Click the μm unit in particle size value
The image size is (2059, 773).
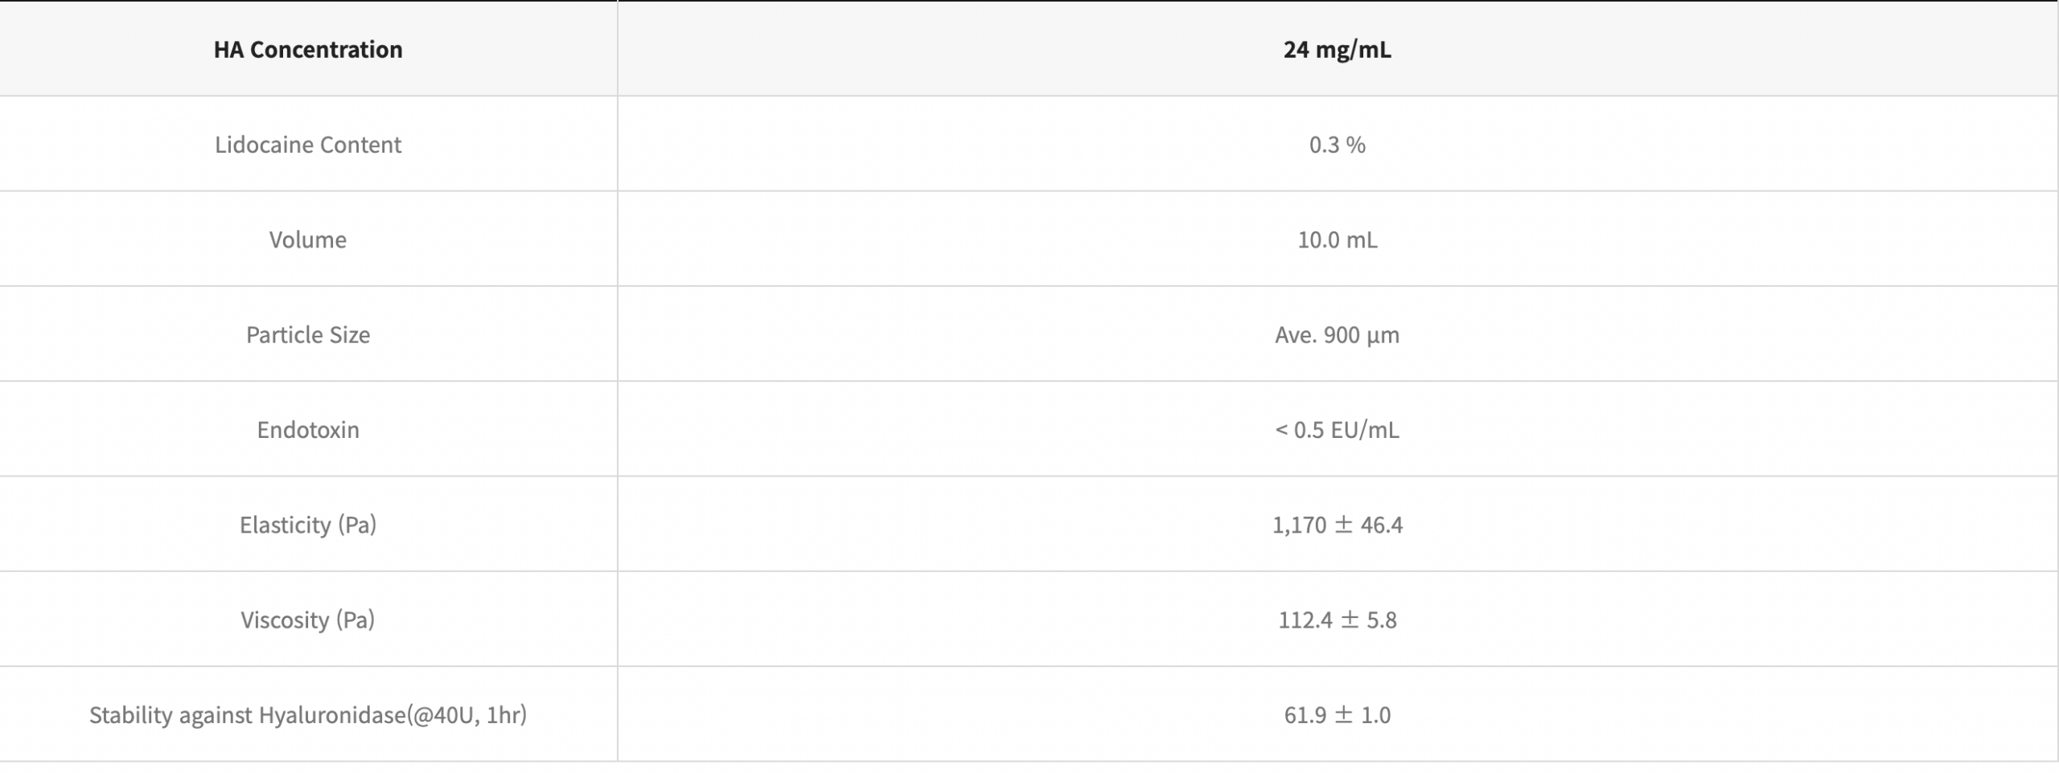1382,335
